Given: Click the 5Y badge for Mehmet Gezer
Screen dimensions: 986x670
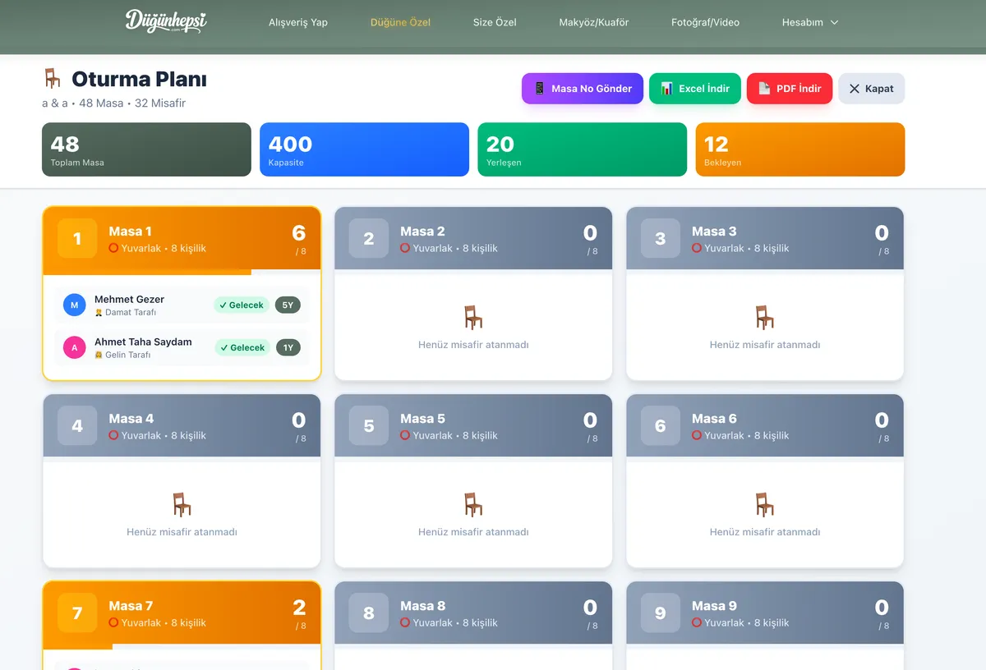Looking at the screenshot, I should [288, 305].
